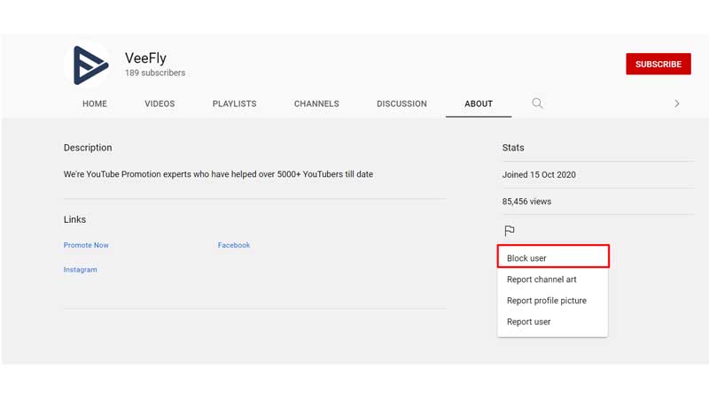Pick Report profile picture in menu
The image size is (709, 398).
pos(547,301)
